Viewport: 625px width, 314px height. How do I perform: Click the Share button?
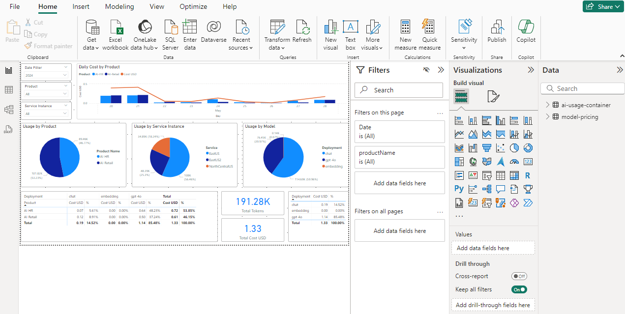pyautogui.click(x=602, y=6)
